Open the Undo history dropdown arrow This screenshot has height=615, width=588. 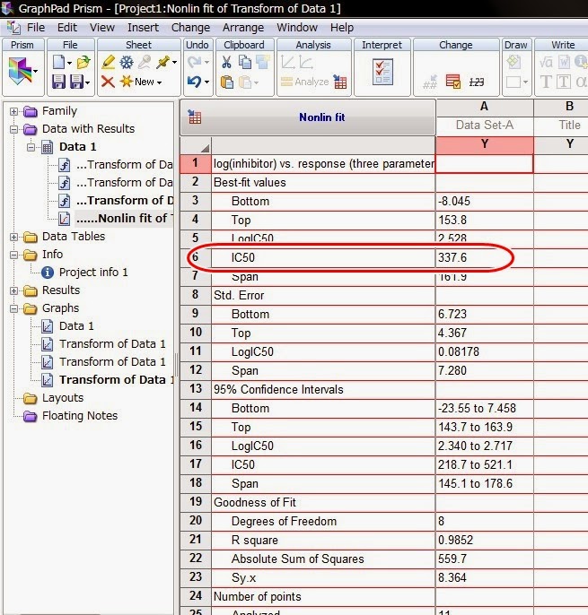point(207,82)
